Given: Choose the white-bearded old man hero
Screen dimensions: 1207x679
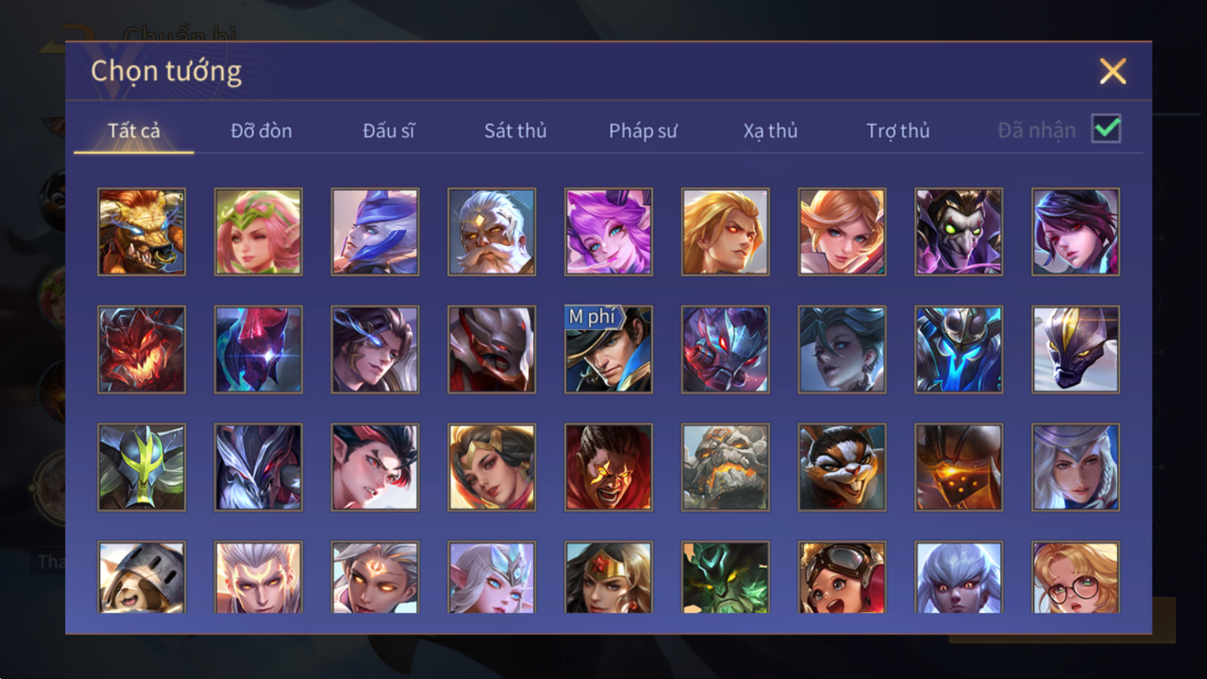Looking at the screenshot, I should coord(491,232).
